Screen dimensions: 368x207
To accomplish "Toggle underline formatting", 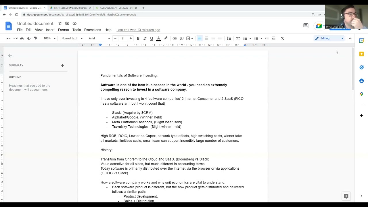I will click(152, 38).
